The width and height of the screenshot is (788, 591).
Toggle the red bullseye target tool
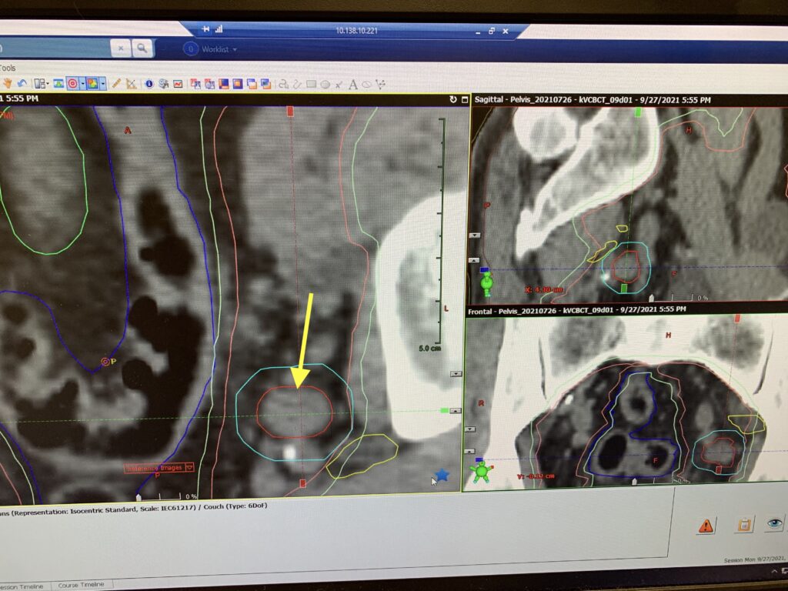tap(73, 83)
